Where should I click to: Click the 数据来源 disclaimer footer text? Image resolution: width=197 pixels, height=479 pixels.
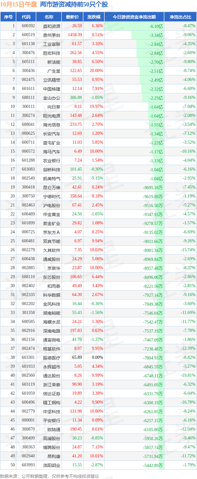(50, 476)
